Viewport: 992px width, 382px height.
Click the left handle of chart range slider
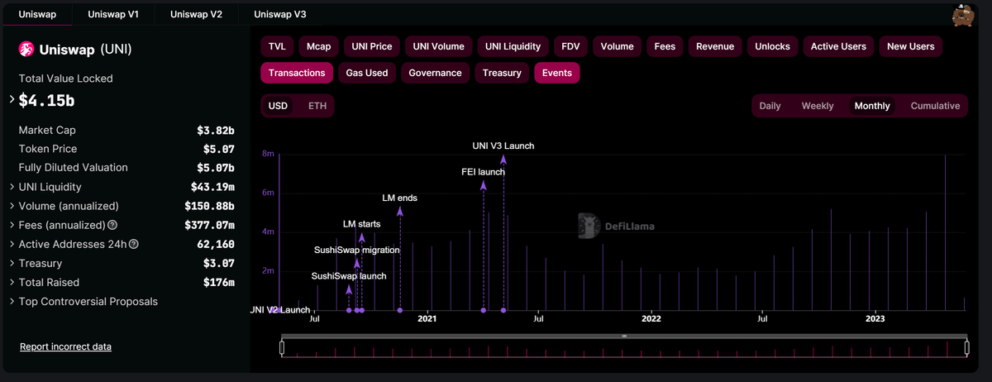point(282,347)
